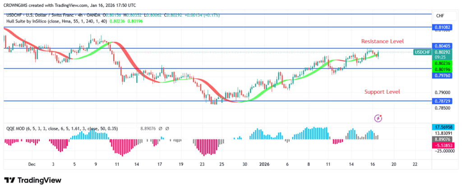Click the red -5.53853 QQE axis label
462x191 pixels.
[x=443, y=146]
